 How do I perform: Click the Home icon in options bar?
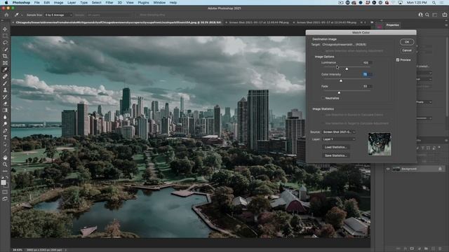coord(6,15)
